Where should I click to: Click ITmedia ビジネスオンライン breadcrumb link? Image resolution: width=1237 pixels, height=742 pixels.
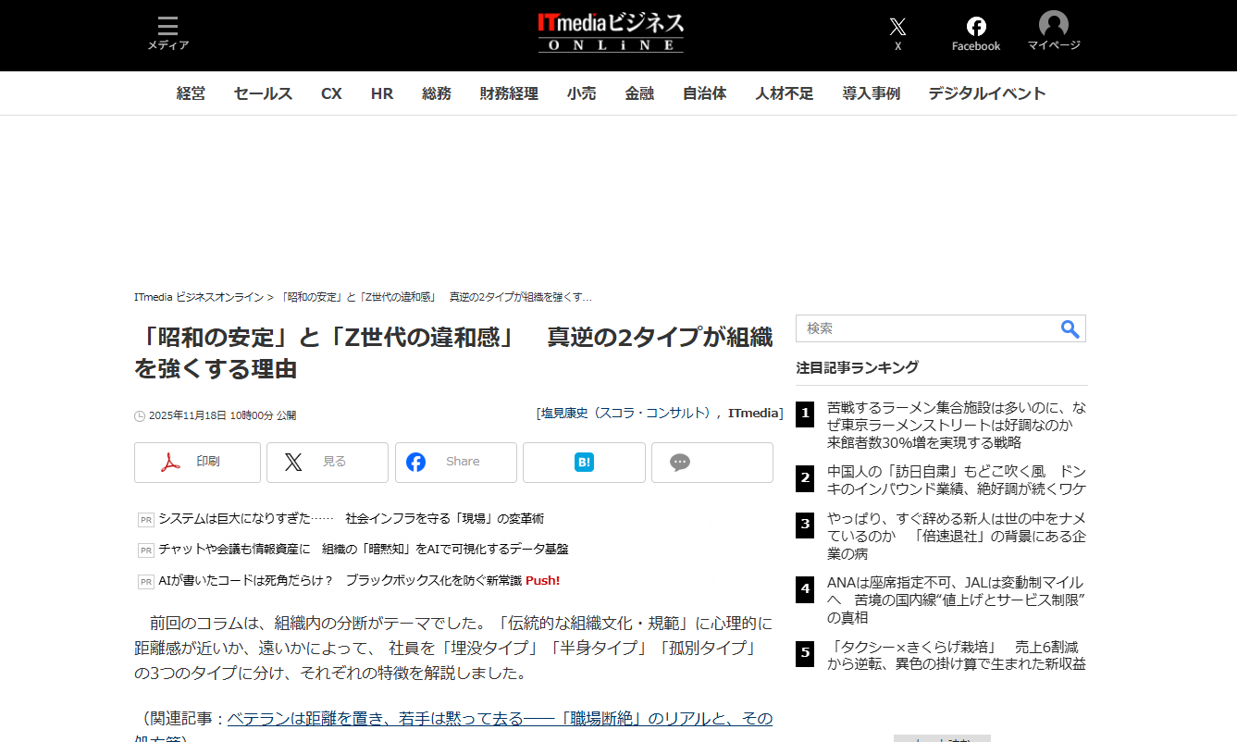[198, 298]
